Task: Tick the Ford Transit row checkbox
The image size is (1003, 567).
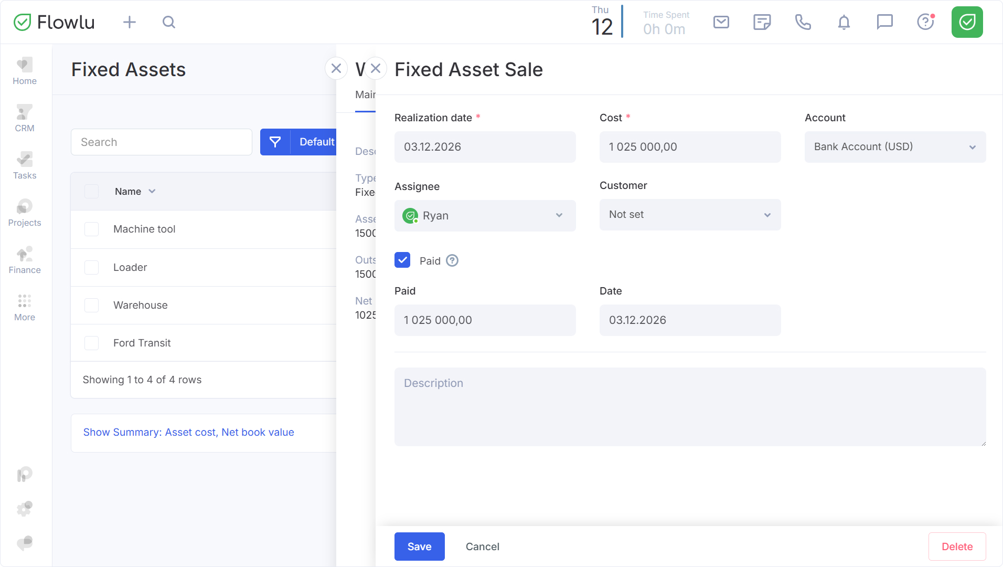Action: pos(92,343)
